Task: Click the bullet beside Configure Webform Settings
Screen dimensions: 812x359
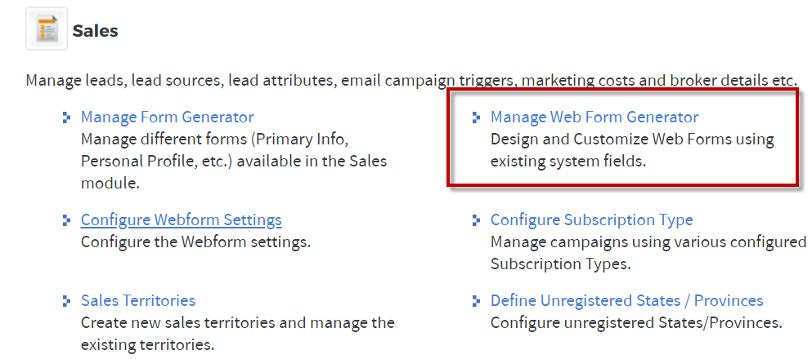Action: point(66,220)
